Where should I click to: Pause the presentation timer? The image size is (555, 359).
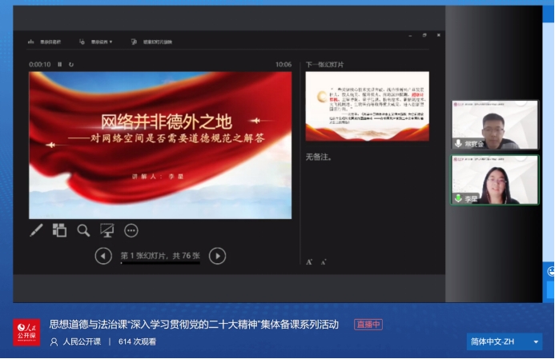click(60, 64)
